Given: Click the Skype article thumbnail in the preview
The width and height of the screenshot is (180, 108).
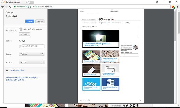Looking at the screenshot, I should tap(91, 84).
